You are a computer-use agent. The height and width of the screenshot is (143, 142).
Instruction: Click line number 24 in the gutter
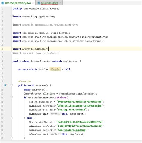tap(2, 102)
